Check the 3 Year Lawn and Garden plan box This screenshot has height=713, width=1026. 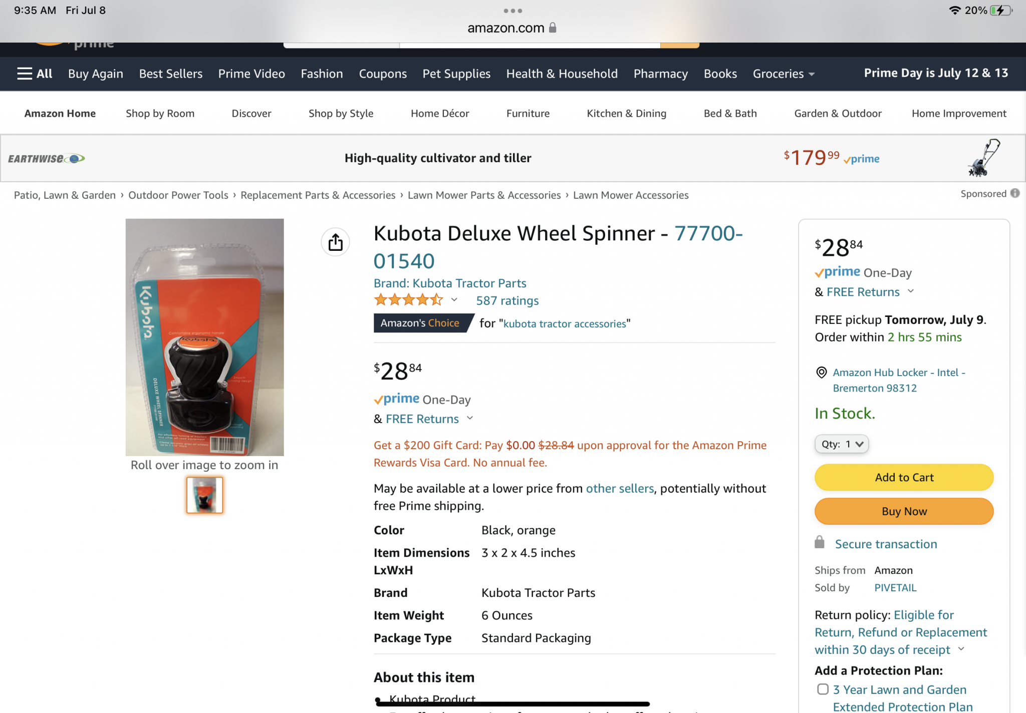(823, 689)
